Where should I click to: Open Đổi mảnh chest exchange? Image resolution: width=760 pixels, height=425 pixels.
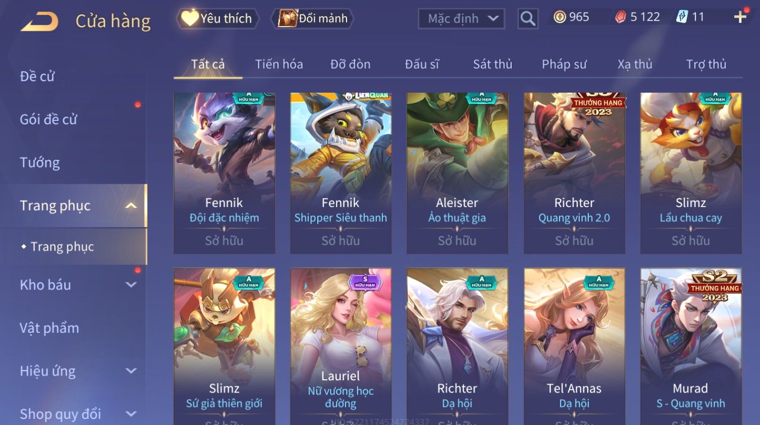pos(312,19)
